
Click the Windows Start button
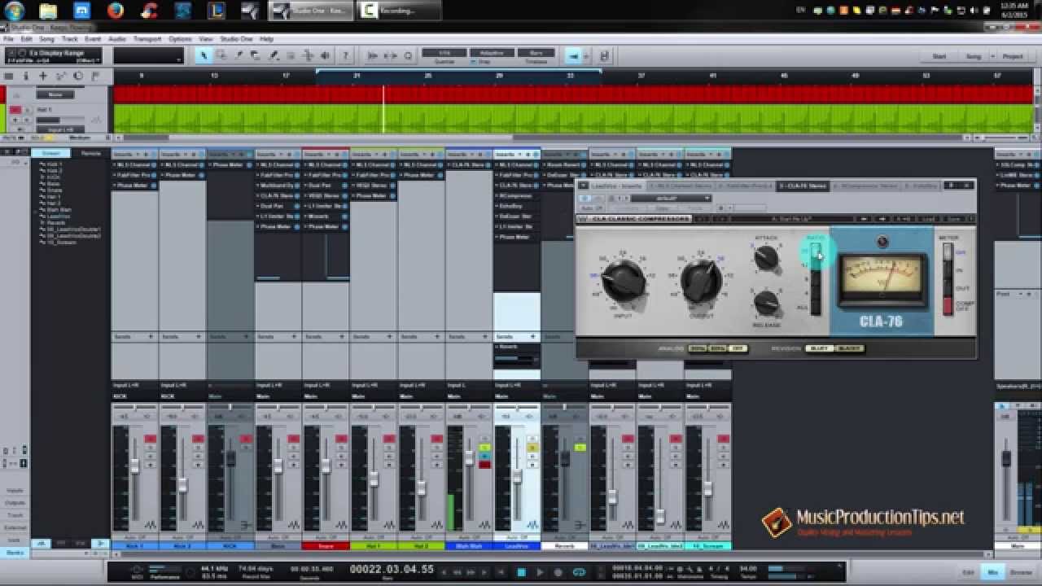pyautogui.click(x=15, y=11)
